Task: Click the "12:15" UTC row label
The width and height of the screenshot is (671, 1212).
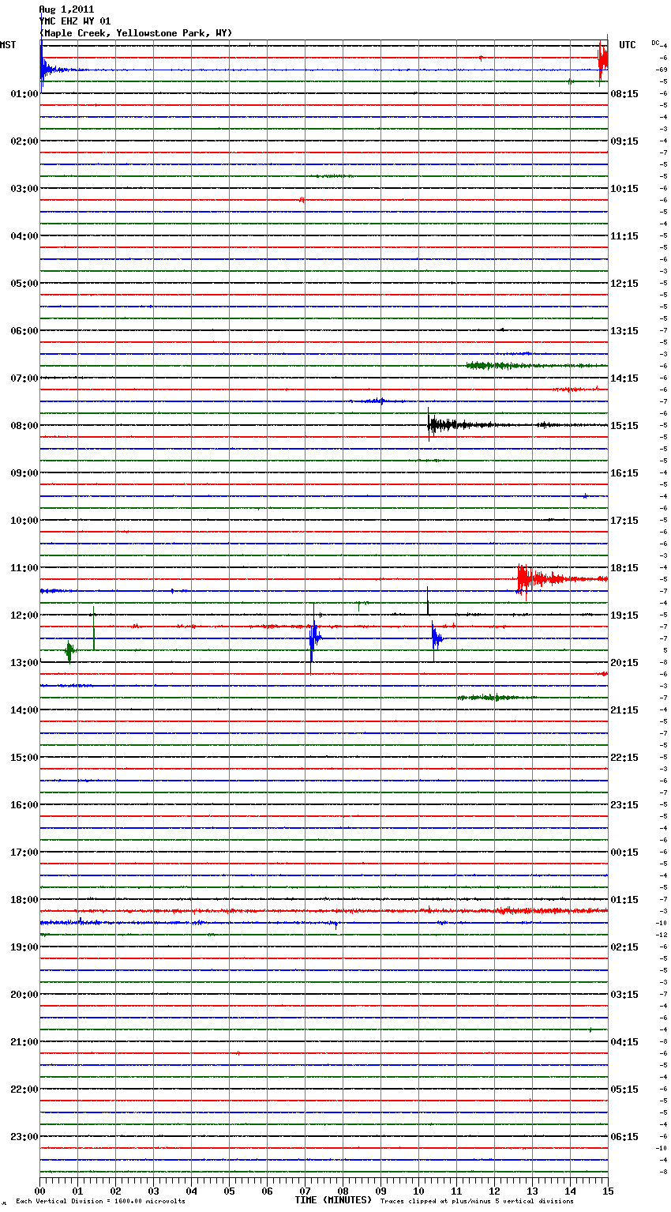Action: coord(624,284)
